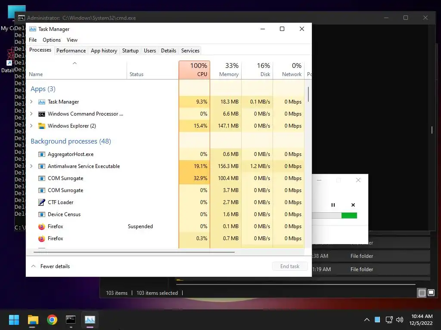The width and height of the screenshot is (441, 330).
Task: Collapse to Fewer details view
Action: click(x=50, y=266)
